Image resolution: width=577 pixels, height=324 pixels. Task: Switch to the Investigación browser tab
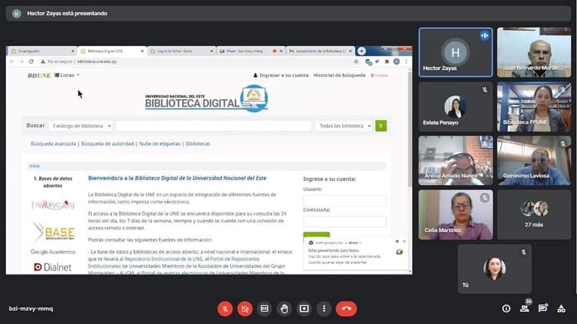42,51
